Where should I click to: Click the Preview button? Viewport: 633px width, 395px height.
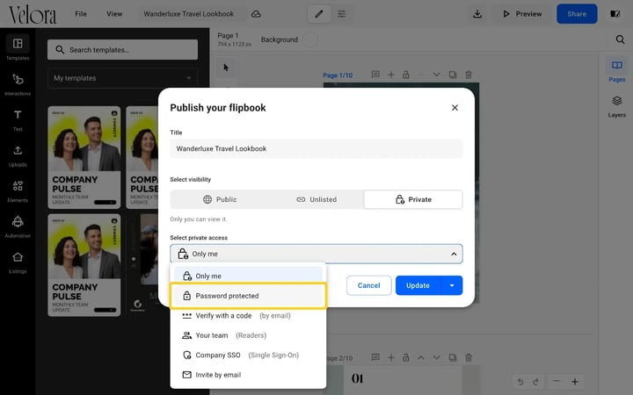[522, 14]
